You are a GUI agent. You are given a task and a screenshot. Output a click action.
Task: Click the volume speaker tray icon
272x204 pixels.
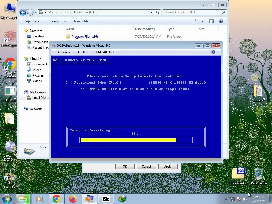tap(245, 199)
